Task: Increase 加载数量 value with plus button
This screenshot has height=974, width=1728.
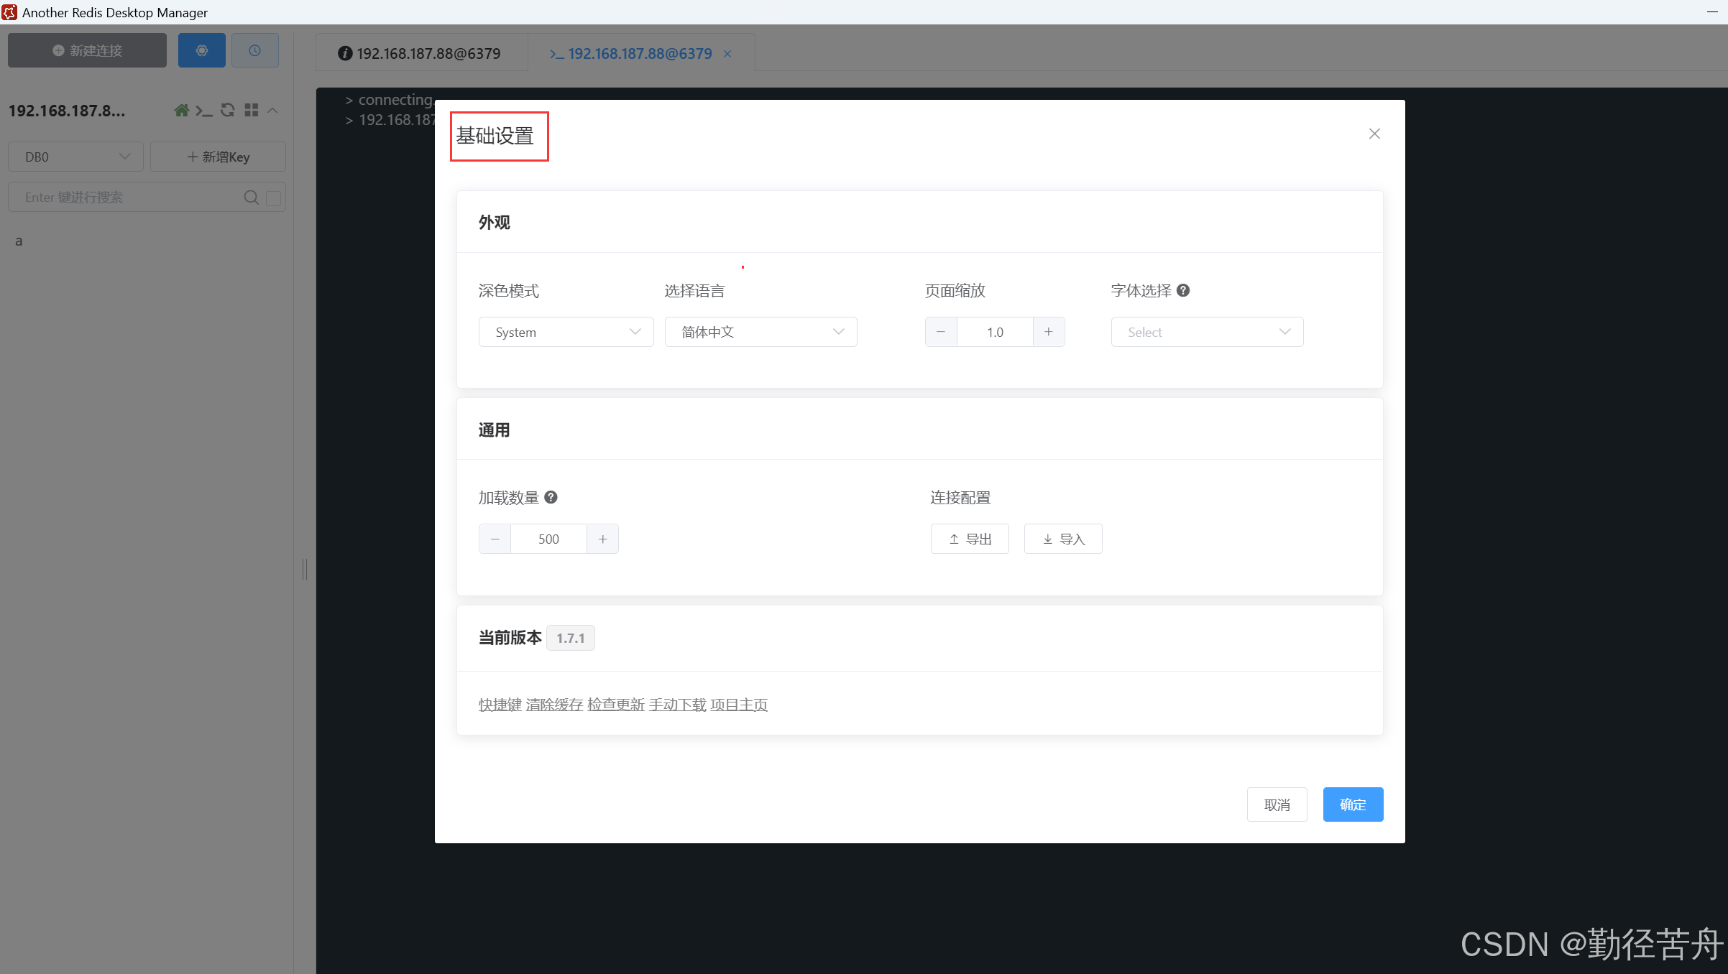Action: click(602, 539)
